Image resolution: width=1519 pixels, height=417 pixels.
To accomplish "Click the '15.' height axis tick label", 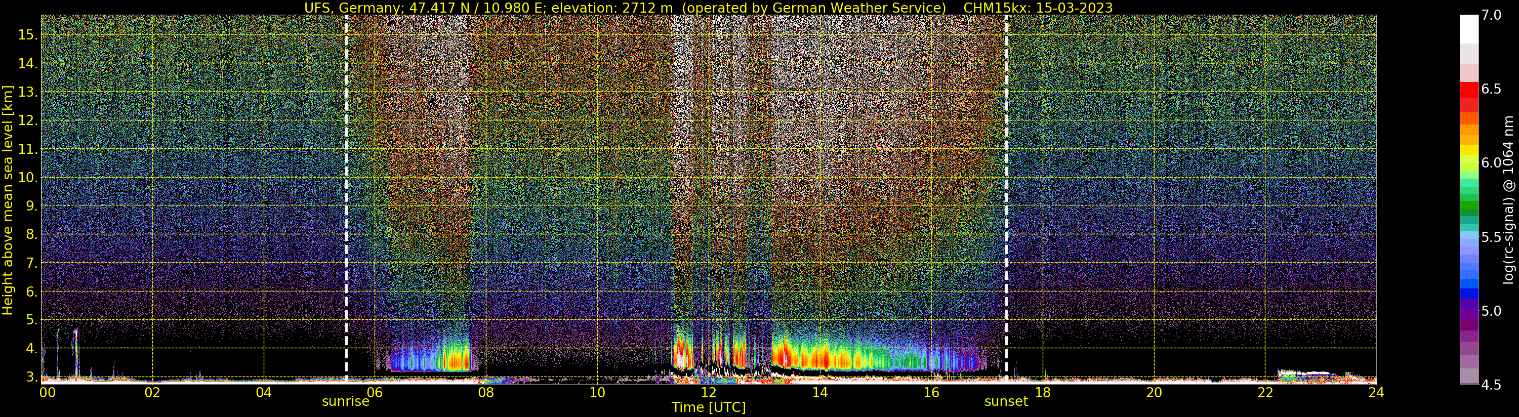I will (28, 35).
